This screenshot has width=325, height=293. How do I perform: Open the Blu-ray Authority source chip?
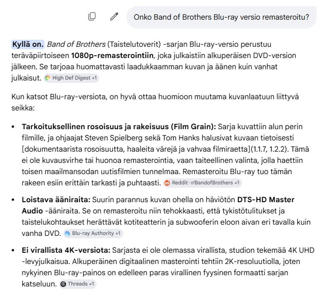point(93,233)
